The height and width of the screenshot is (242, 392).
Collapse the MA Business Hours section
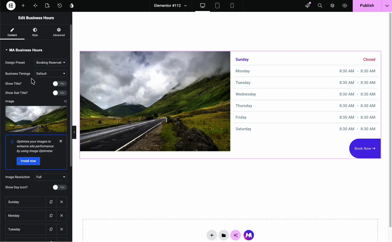tap(24, 50)
